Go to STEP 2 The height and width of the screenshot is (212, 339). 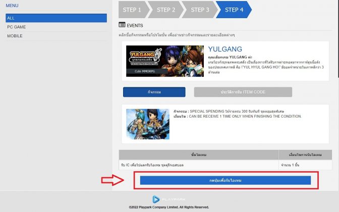[166, 10]
